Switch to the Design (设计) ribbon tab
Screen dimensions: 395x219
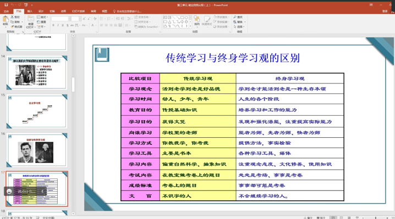(41, 12)
